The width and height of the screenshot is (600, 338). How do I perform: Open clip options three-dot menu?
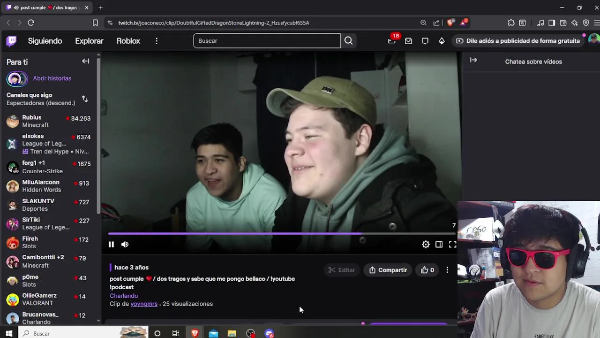click(x=447, y=270)
